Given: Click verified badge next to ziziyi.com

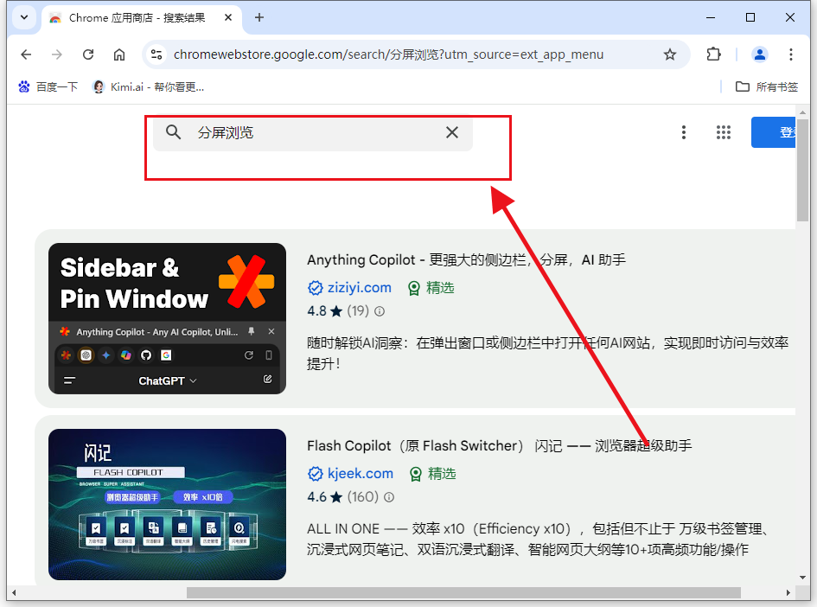Looking at the screenshot, I should click(316, 288).
